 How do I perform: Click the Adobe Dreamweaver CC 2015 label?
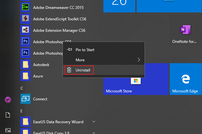click(x=58, y=8)
